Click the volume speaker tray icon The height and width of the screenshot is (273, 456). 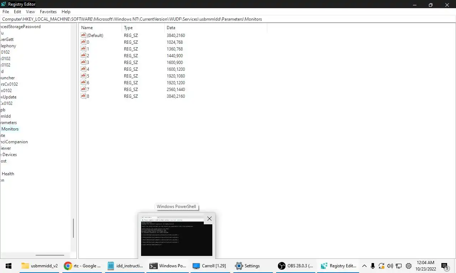(x=390, y=266)
